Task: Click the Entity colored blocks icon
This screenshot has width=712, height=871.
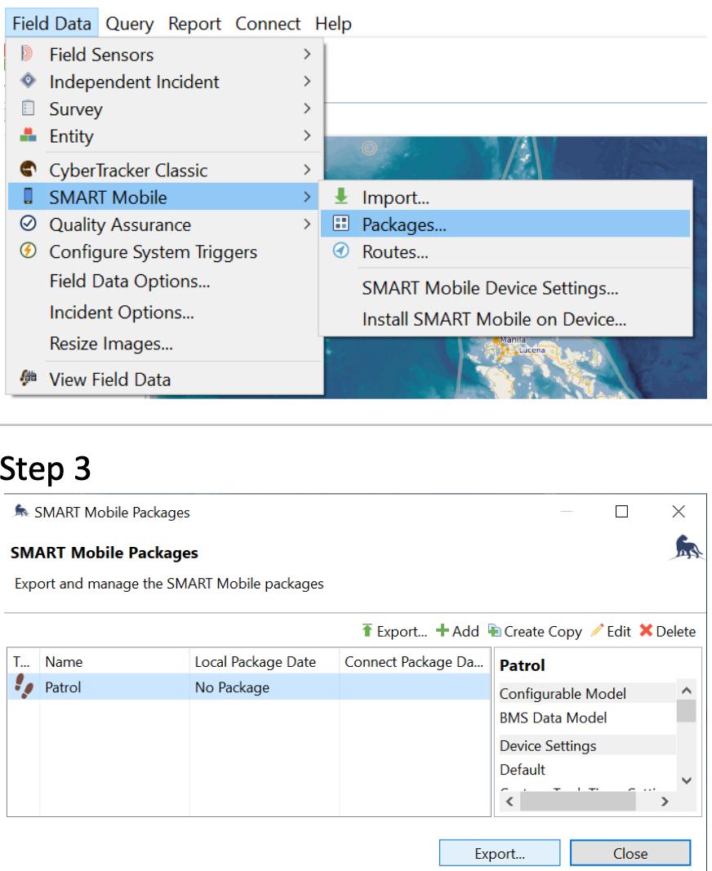Action: point(28,135)
